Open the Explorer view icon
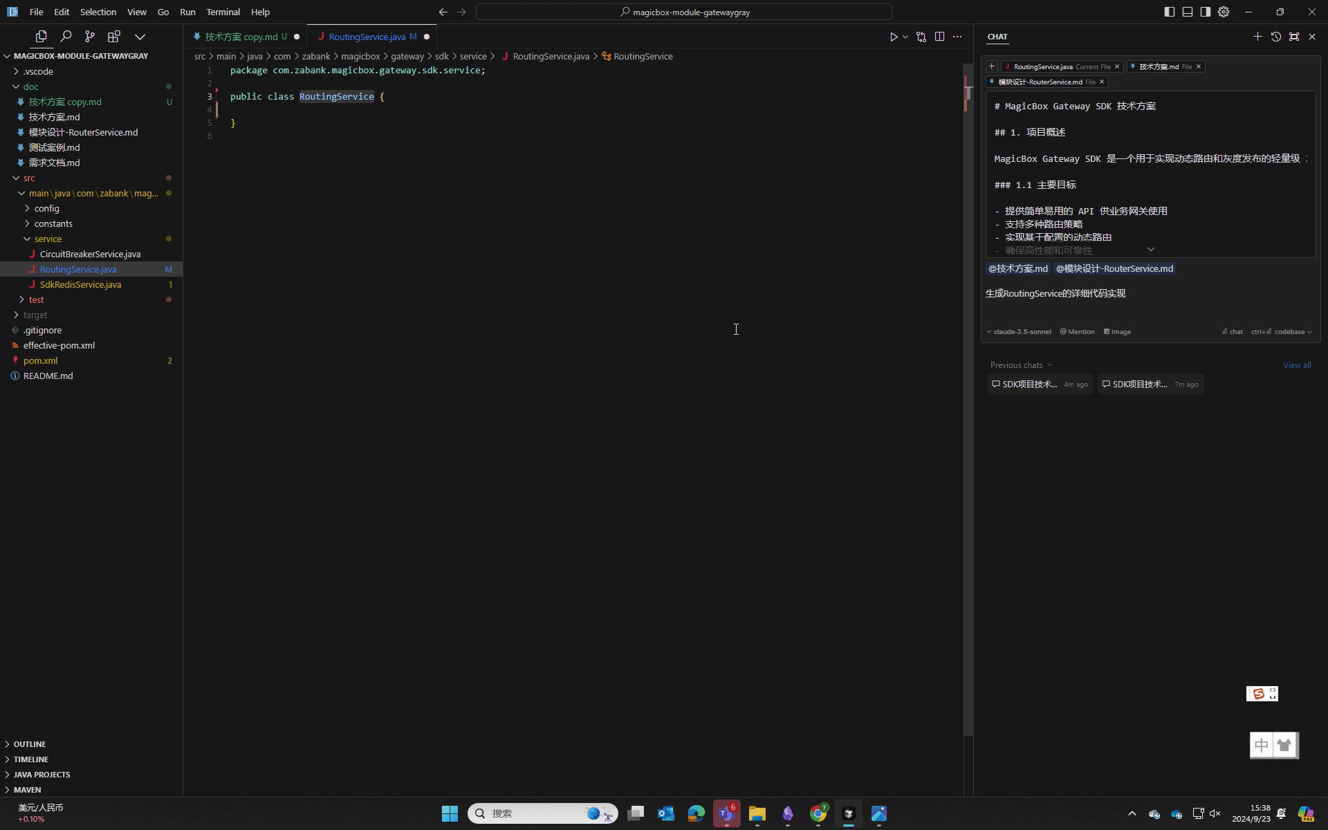The height and width of the screenshot is (830, 1328). point(41,37)
